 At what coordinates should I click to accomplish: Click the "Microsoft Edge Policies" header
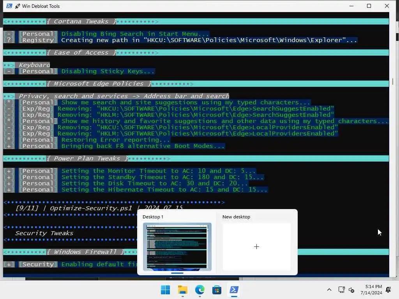[x=99, y=84]
